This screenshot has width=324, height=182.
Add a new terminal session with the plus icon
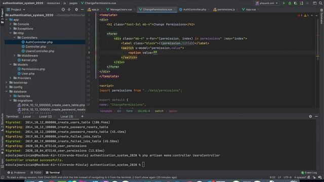[82, 116]
